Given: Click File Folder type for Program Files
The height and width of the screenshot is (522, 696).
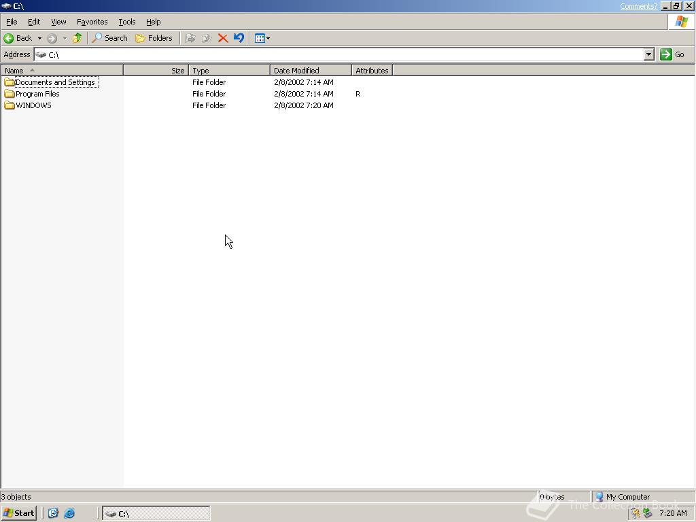Looking at the screenshot, I should (209, 94).
